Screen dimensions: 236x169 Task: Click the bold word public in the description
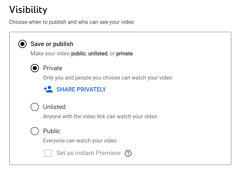(x=78, y=54)
